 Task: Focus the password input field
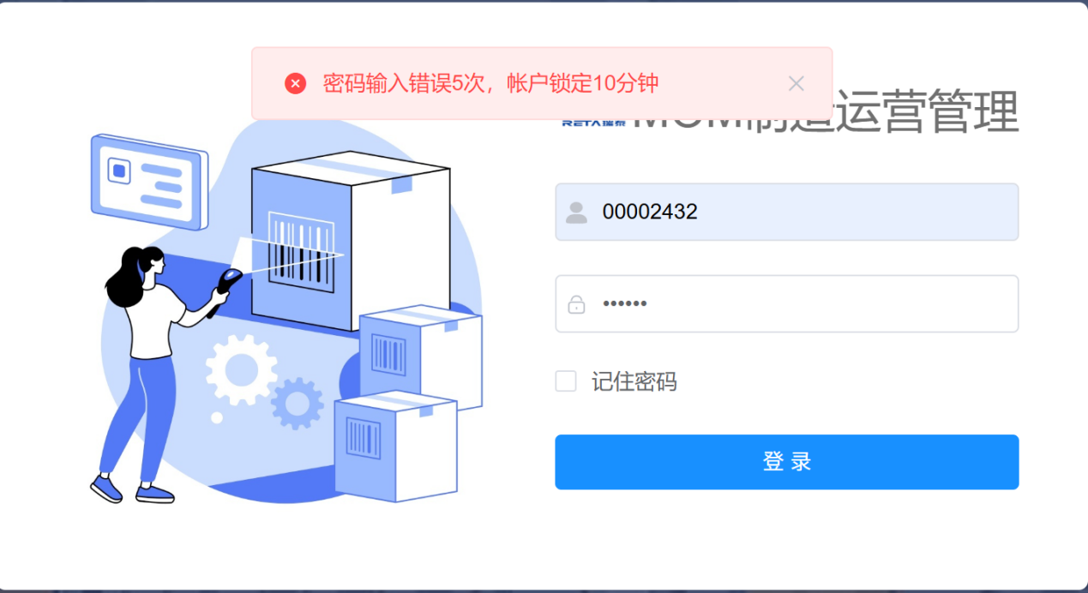pyautogui.click(x=787, y=303)
